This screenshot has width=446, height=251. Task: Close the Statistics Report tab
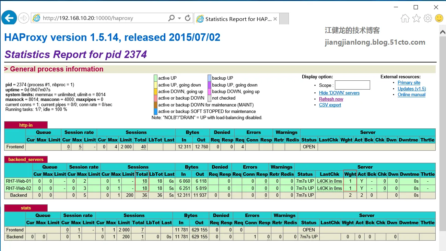[x=275, y=19]
